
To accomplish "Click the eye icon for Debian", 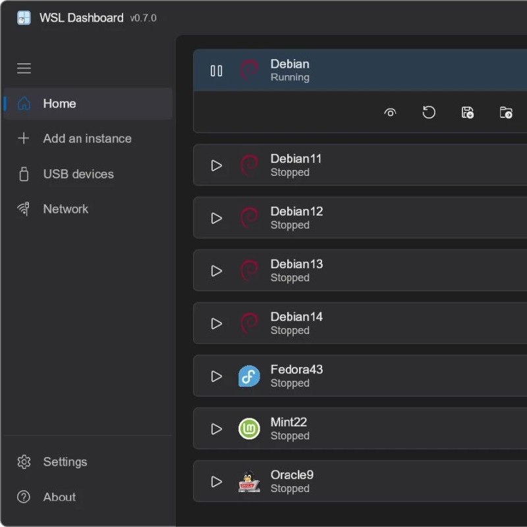I will 390,112.
